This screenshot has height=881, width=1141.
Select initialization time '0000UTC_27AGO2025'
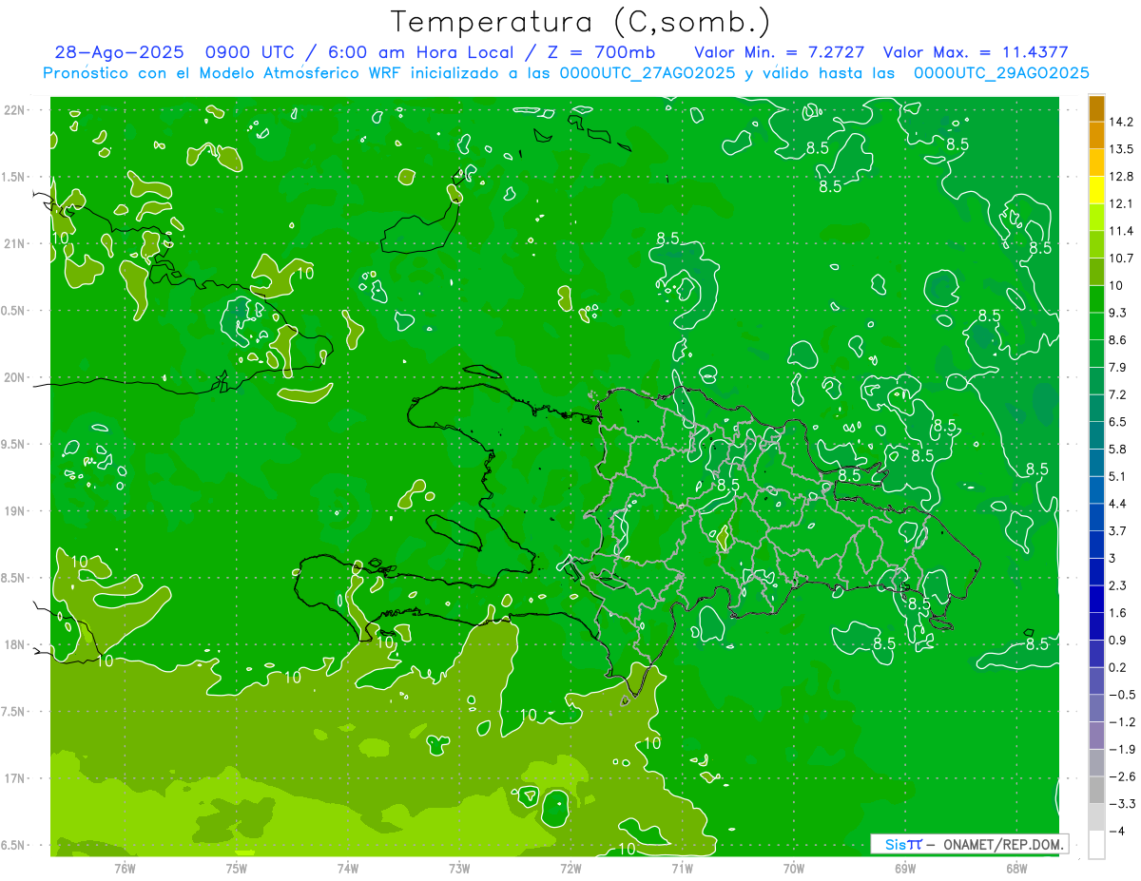pos(647,73)
